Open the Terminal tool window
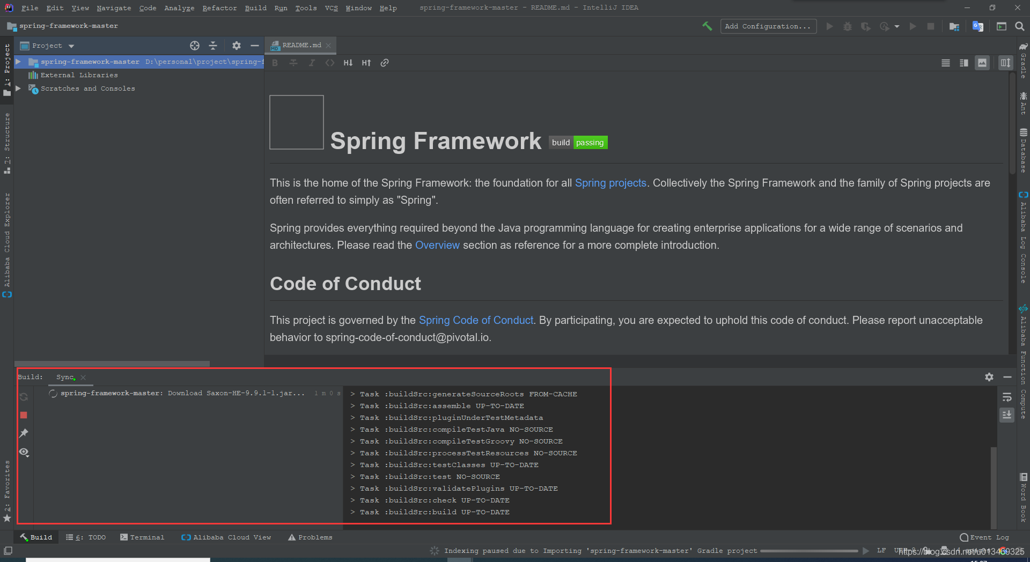The width and height of the screenshot is (1030, 562). point(142,537)
